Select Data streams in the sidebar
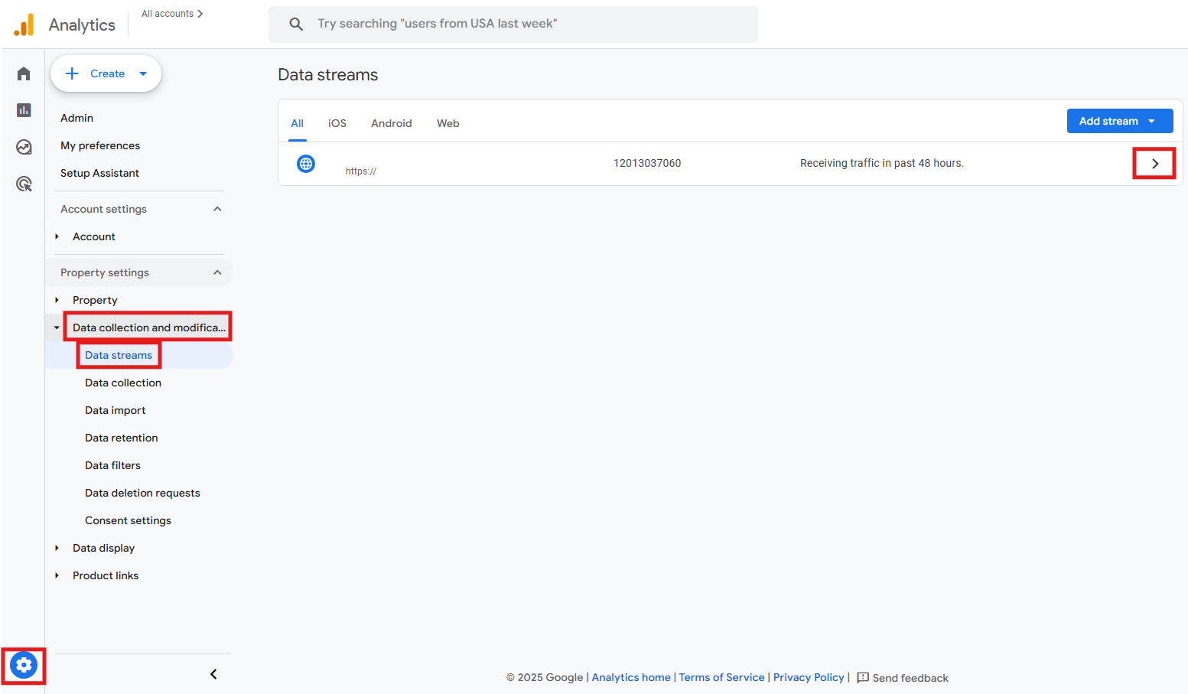 [119, 355]
